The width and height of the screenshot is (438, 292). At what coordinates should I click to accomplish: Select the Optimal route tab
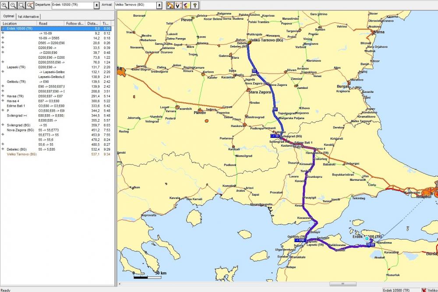(x=8, y=16)
